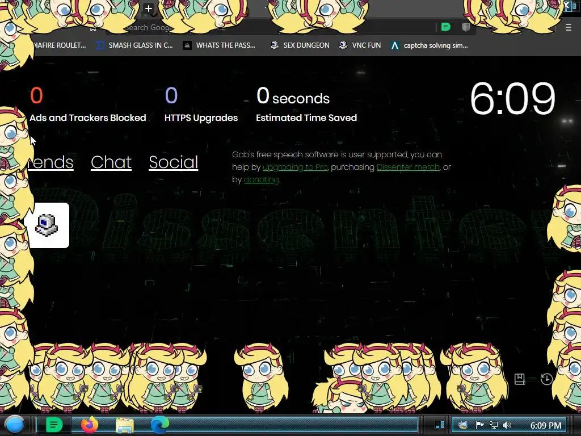The width and height of the screenshot is (581, 436).
Task: Open the computer icon top-site tile
Action: (47, 225)
